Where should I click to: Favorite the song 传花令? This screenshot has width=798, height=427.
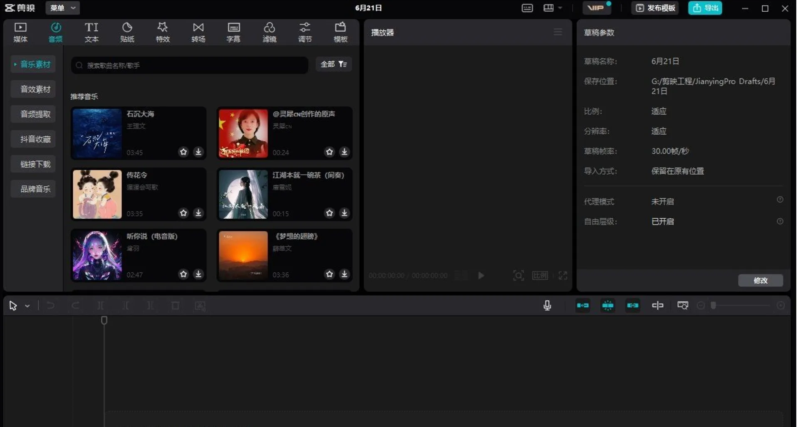[x=183, y=213]
